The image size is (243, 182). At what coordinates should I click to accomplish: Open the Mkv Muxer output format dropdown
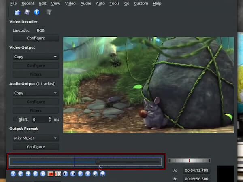36,138
